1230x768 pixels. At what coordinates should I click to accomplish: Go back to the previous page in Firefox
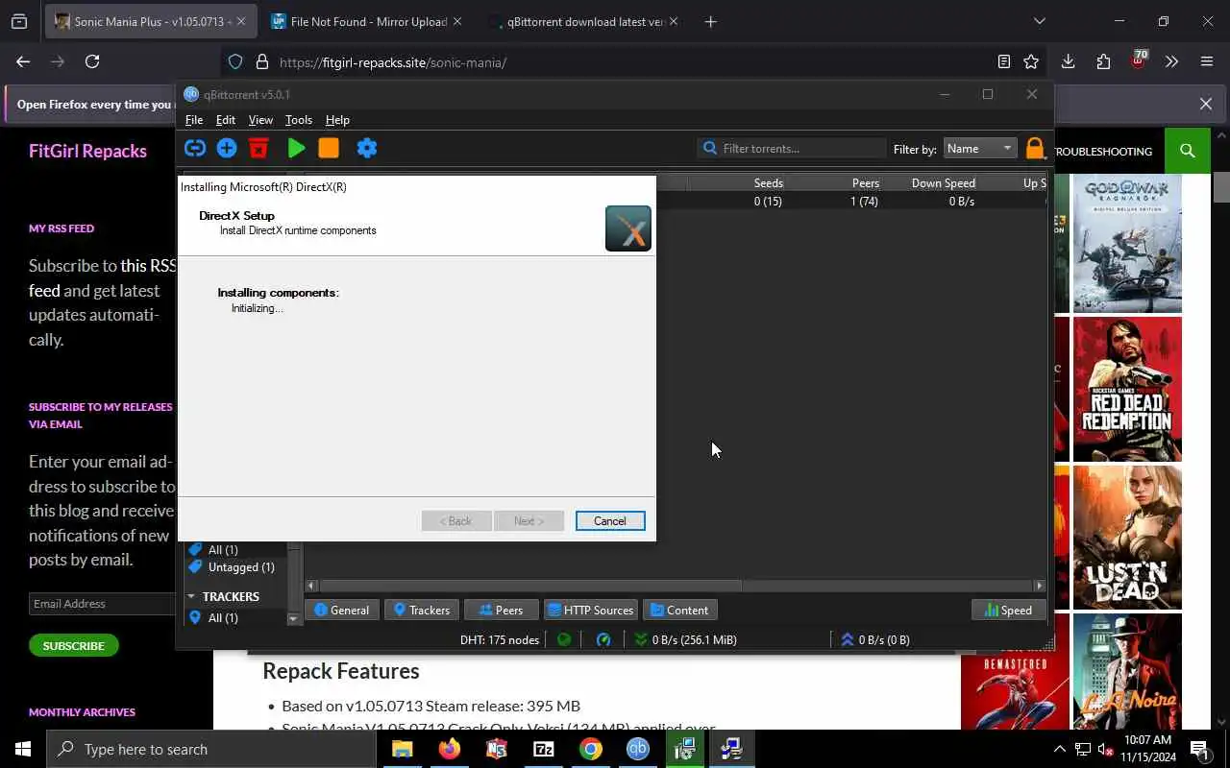point(23,61)
